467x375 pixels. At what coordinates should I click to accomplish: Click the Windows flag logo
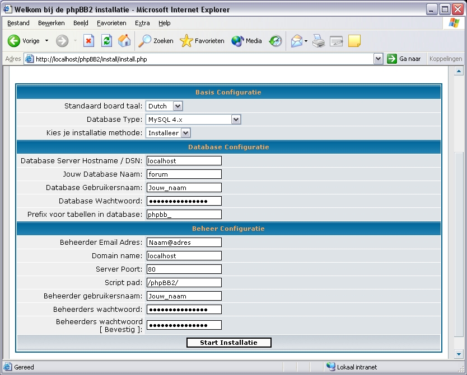pyautogui.click(x=454, y=23)
